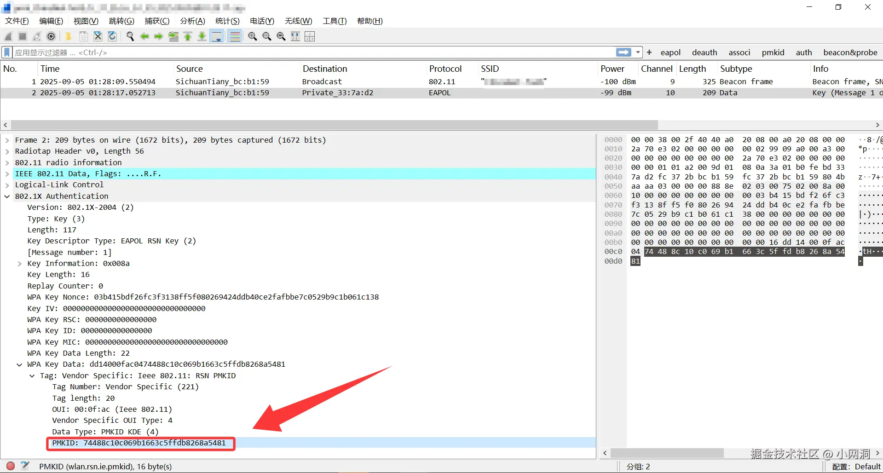Viewport: 883px width, 473px height.
Task: Stop the running capture
Action: 23,36
